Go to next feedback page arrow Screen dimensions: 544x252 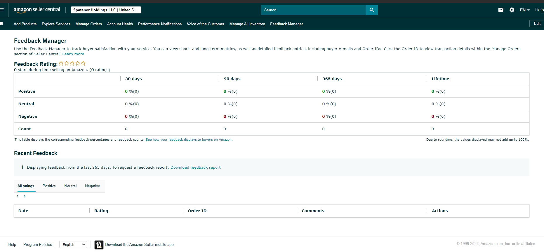tap(25, 196)
